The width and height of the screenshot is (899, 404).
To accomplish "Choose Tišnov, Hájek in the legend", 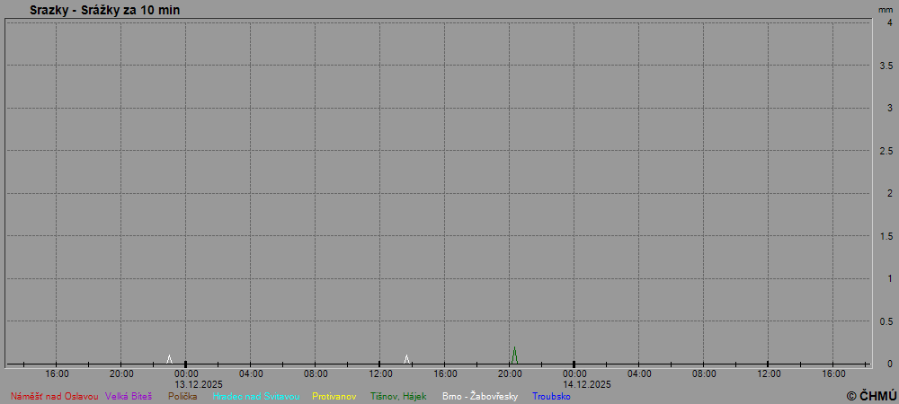I will (398, 396).
